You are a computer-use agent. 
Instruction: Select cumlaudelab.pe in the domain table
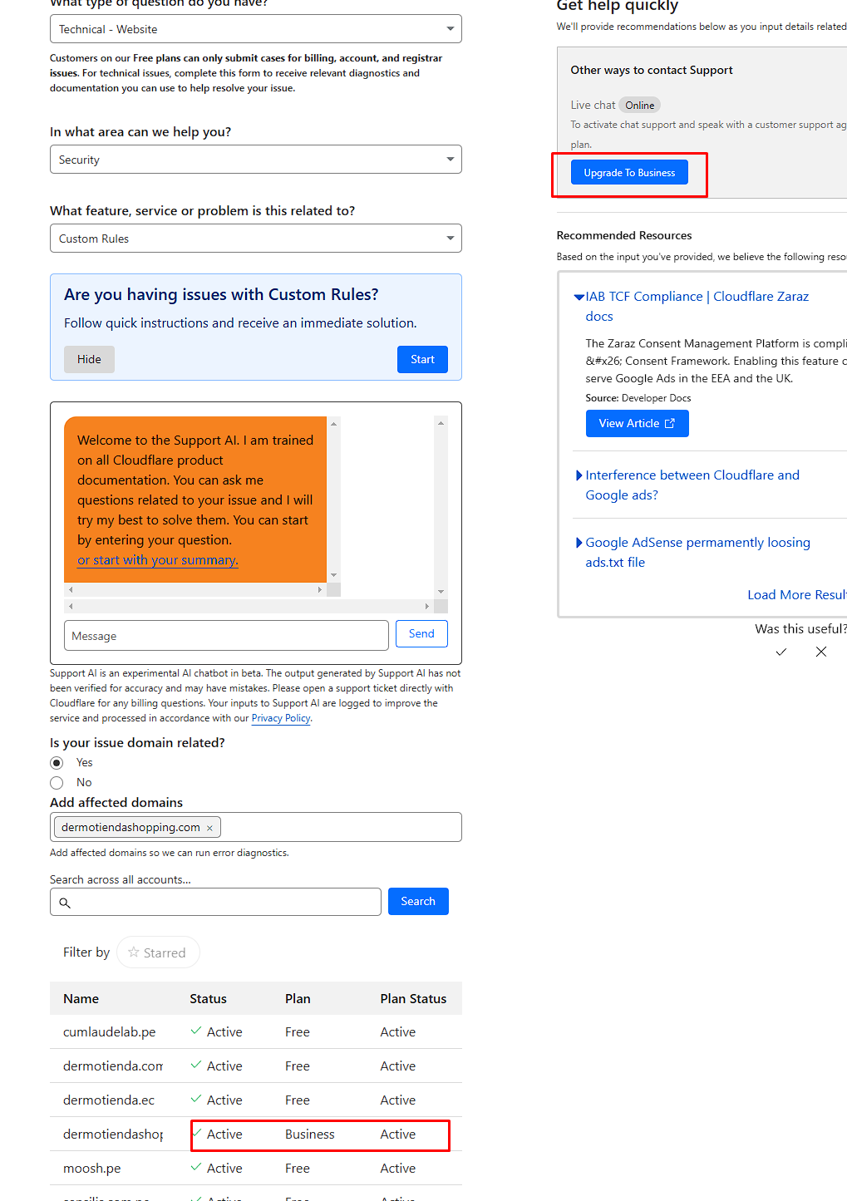[x=110, y=1032]
